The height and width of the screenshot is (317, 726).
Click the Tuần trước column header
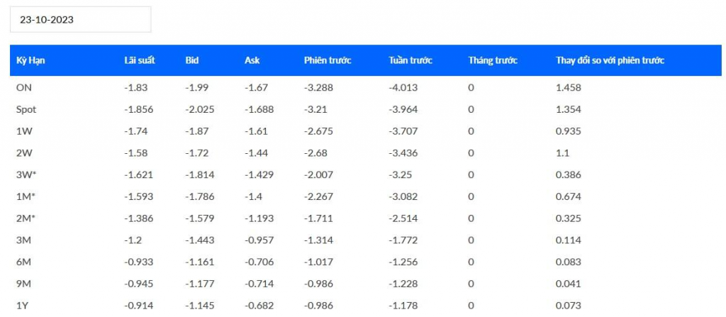(411, 60)
